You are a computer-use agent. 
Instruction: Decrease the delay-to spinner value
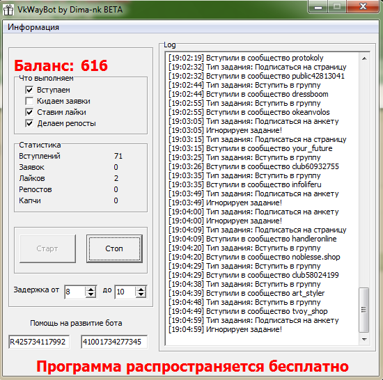pyautogui.click(x=141, y=294)
